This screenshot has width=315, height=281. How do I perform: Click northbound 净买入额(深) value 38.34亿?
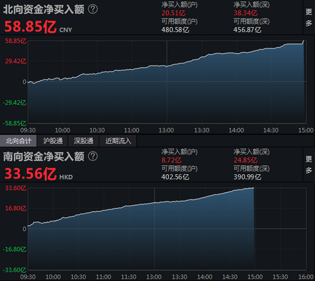point(245,13)
